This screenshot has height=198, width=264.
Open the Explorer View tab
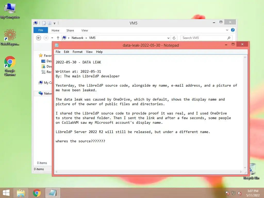(85, 30)
